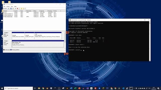Open FileZilla red icon on taskbar

(95, 88)
